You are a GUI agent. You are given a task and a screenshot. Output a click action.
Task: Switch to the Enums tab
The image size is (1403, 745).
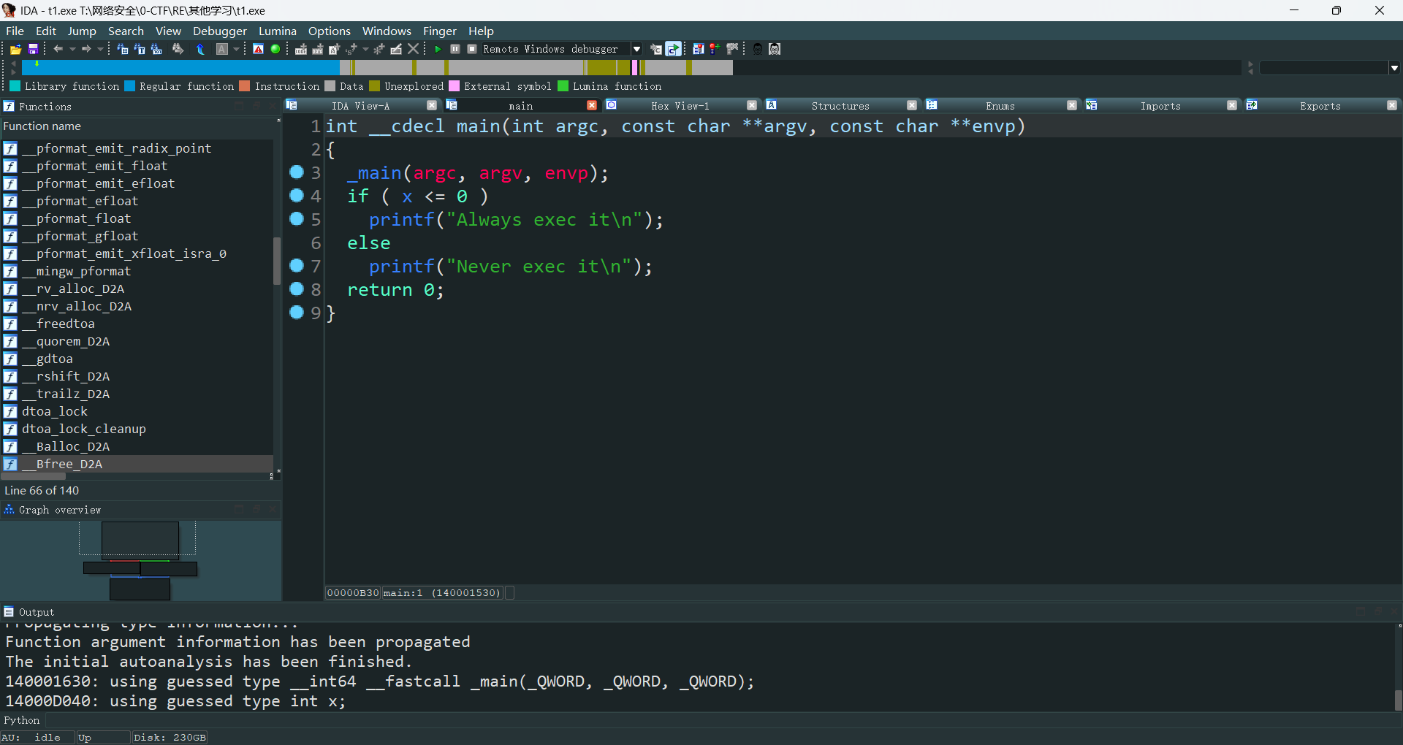pos(1000,105)
